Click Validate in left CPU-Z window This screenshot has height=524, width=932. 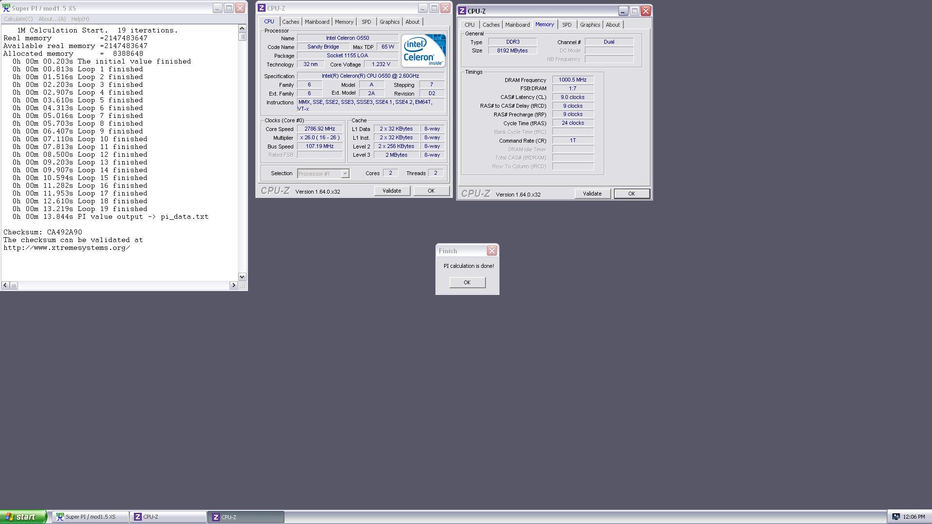pyautogui.click(x=392, y=191)
